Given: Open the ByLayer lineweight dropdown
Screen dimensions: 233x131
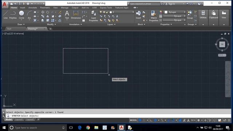Looking at the screenshot, I should click(x=174, y=16).
